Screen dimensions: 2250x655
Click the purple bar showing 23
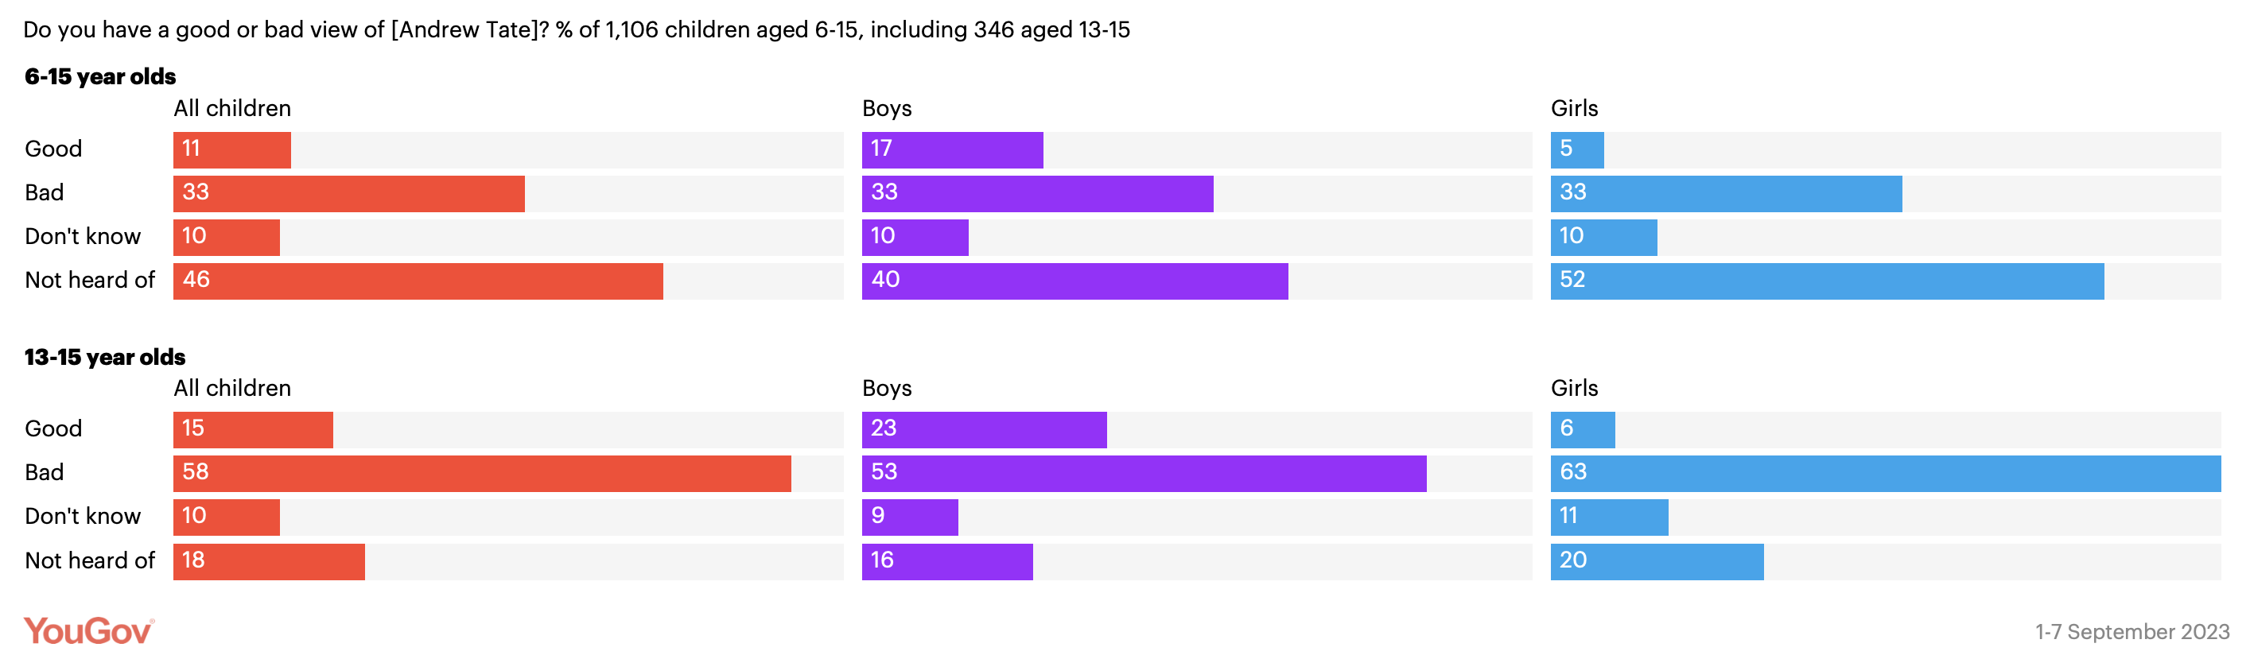984,430
